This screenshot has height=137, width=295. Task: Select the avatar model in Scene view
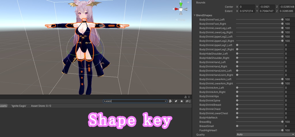coord(85,47)
